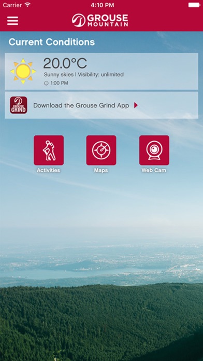This screenshot has width=203, height=361.
Task: Tap the clock icon beside 1:00 PM
Action: click(46, 84)
